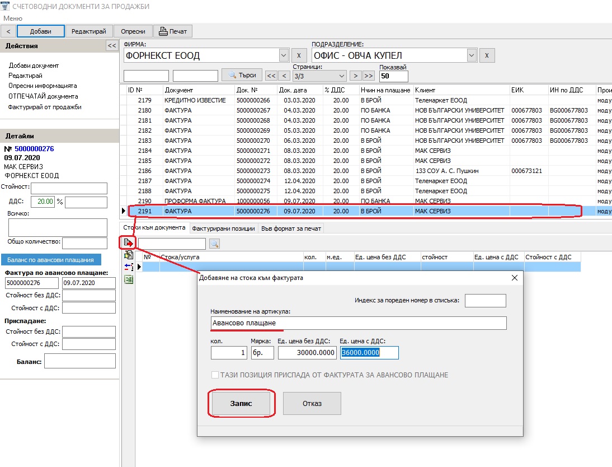This screenshot has height=467, width=612.
Task: Click the magnifier icon above items grid
Action: click(x=214, y=244)
